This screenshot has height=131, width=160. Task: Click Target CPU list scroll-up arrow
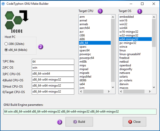[x=113, y=17]
